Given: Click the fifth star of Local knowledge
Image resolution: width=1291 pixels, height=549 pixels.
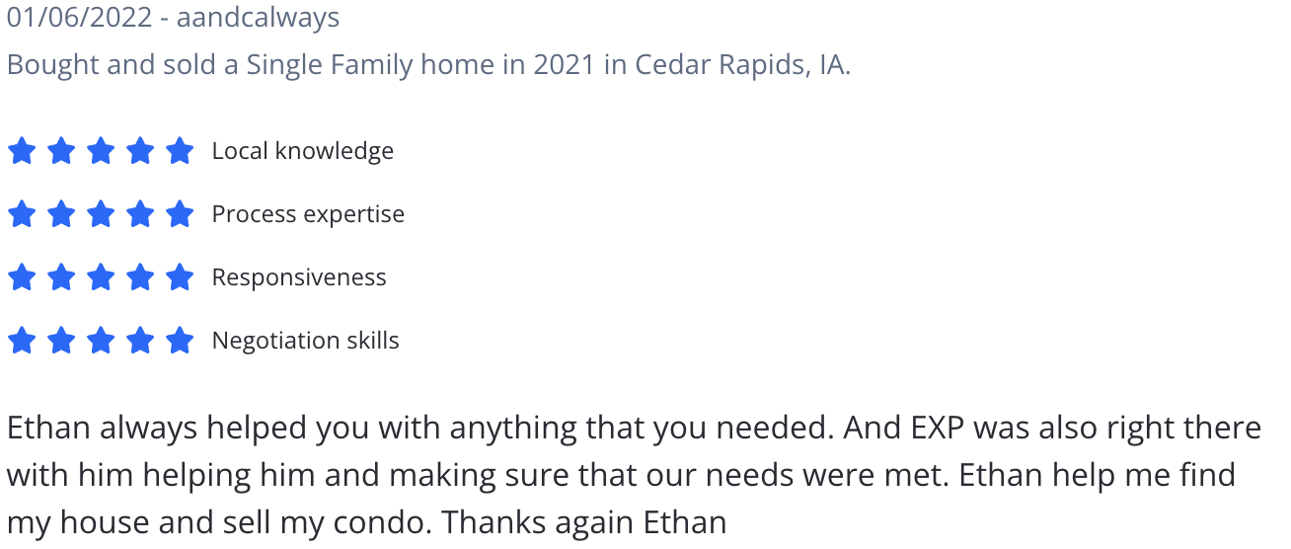Looking at the screenshot, I should 180,151.
